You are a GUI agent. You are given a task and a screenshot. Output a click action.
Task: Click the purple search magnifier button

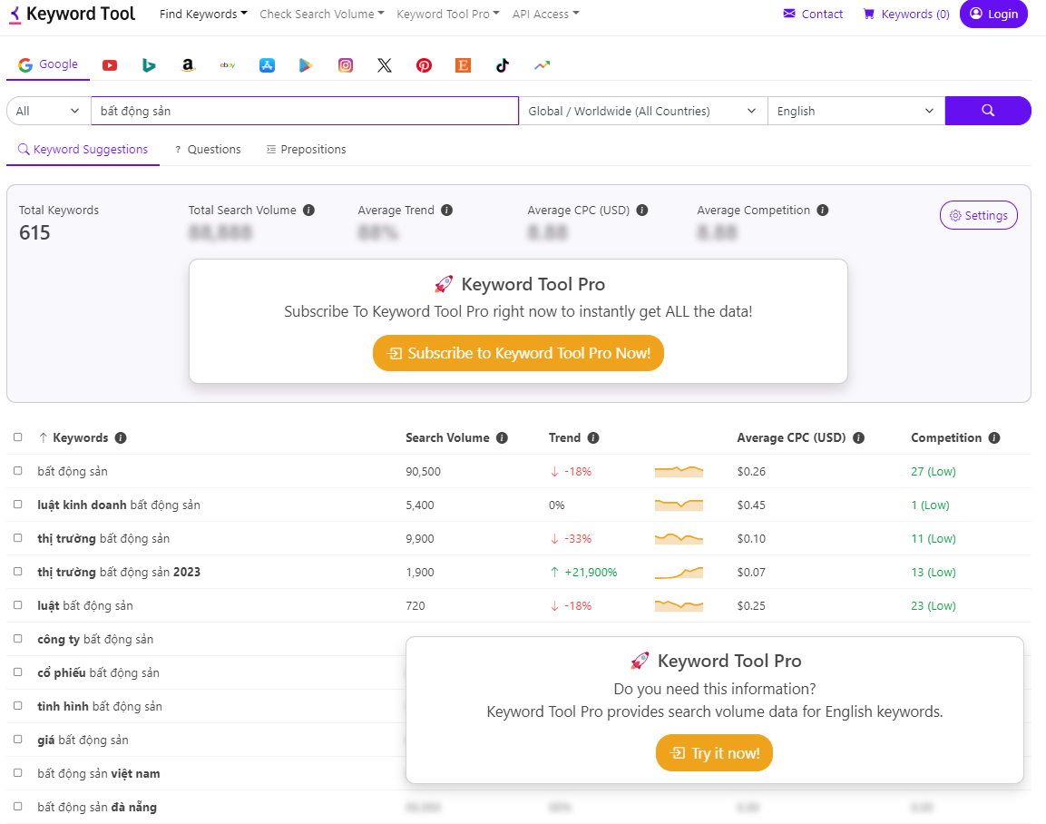(988, 111)
